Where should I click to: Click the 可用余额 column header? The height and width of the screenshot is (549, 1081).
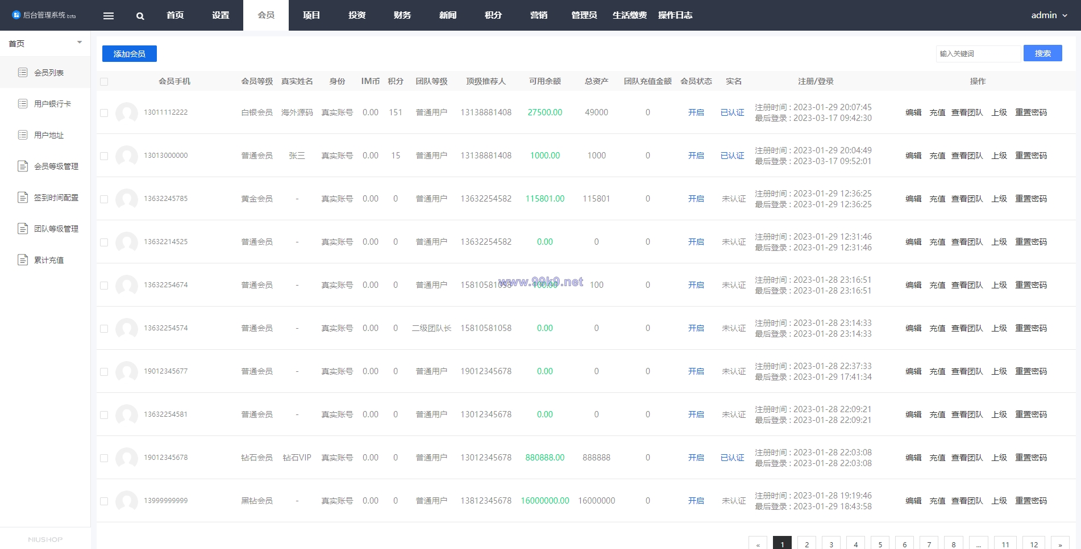click(545, 81)
